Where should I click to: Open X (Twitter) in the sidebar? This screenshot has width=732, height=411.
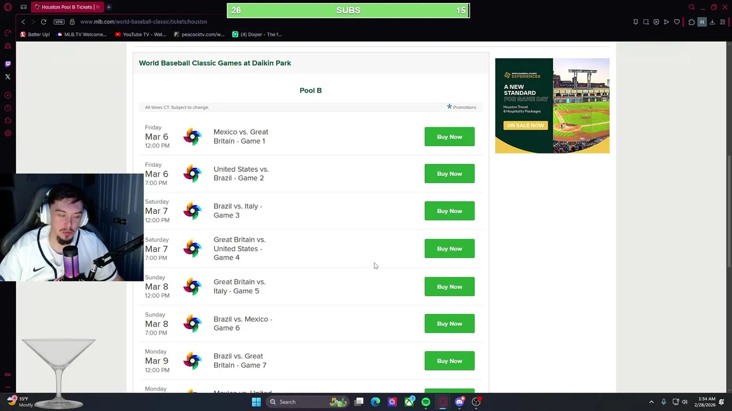(x=8, y=76)
